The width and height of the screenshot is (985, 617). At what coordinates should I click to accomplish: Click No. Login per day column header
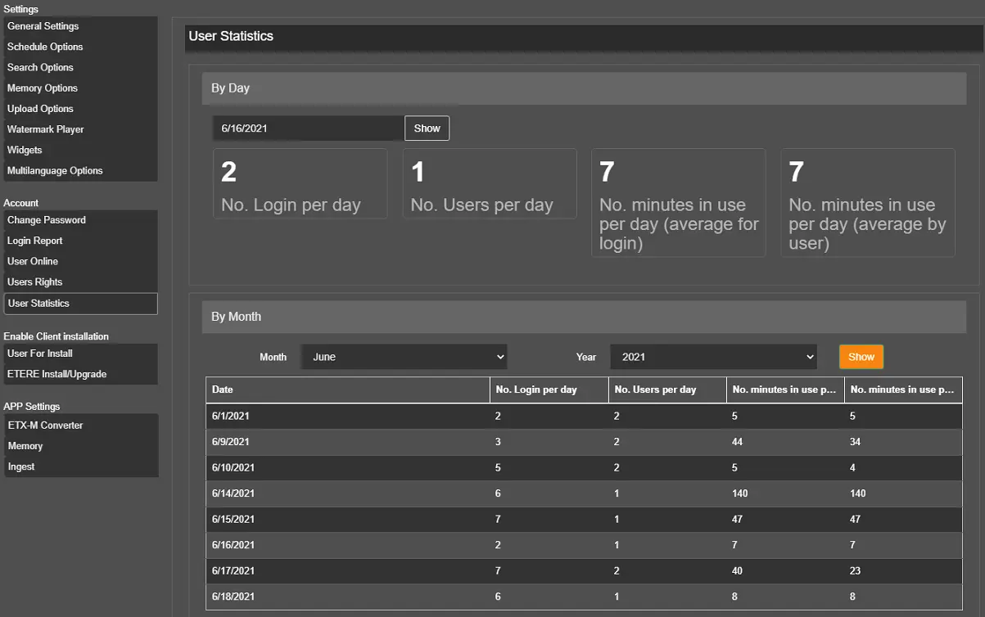549,390
